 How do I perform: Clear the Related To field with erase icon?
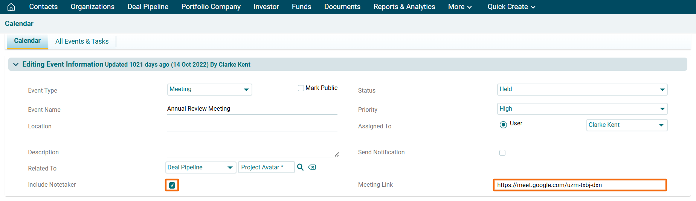coord(312,167)
